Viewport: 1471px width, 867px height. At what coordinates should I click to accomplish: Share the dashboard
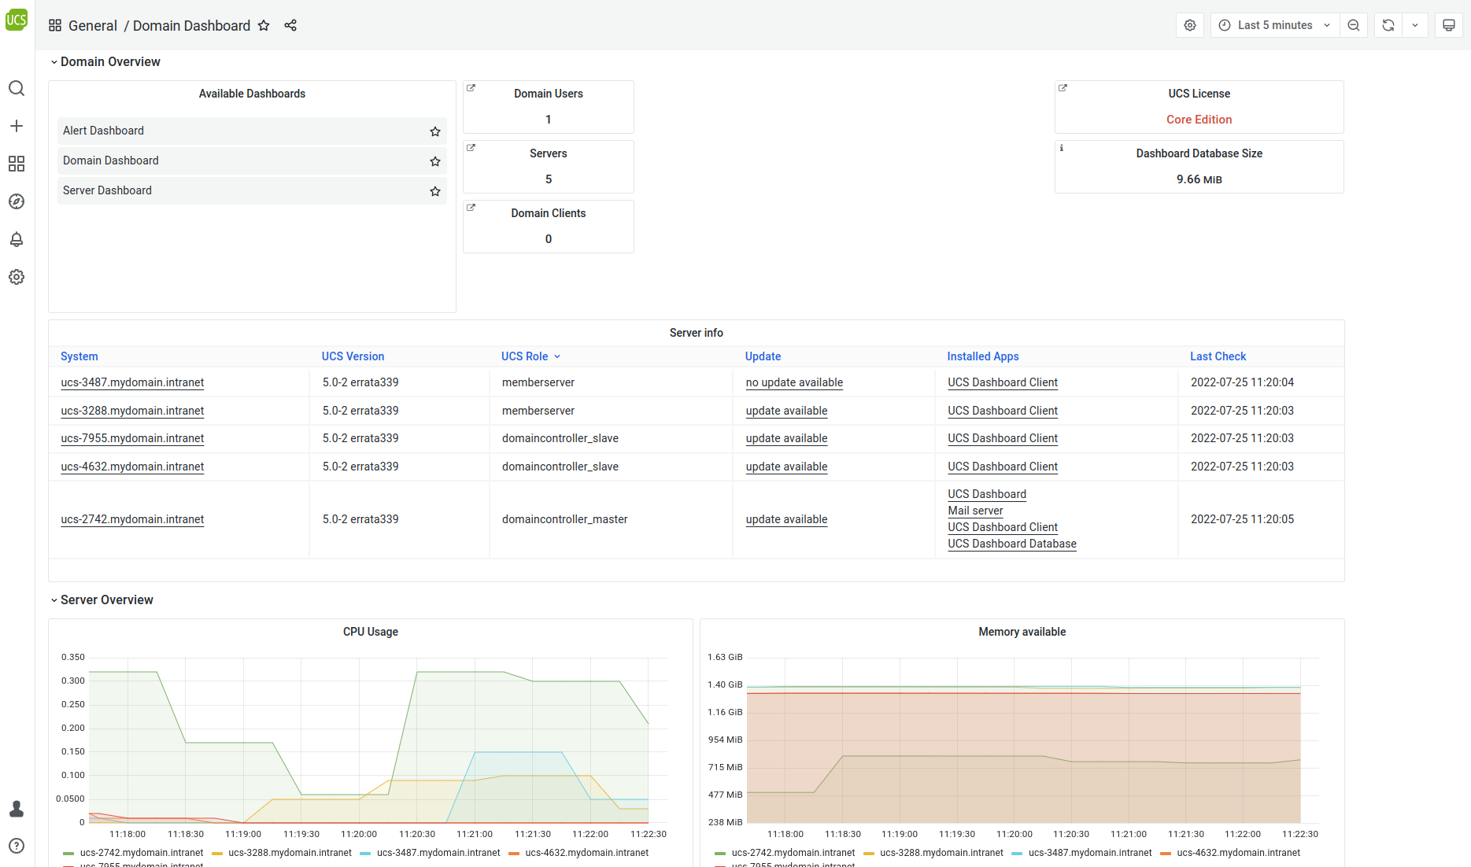[x=290, y=25]
